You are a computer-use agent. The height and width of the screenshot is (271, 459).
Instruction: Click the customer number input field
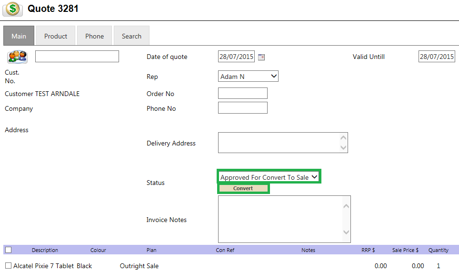pos(77,56)
